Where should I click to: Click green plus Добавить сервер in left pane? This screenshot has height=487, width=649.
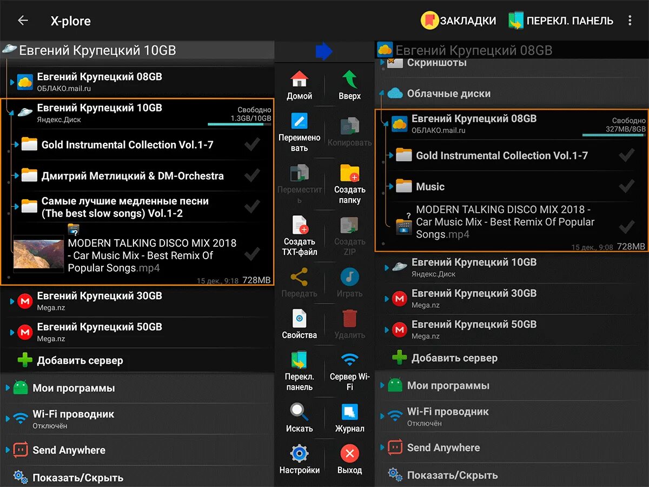click(25, 360)
